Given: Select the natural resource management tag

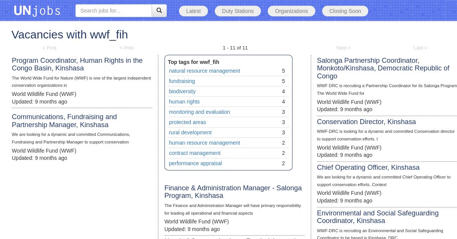Looking at the screenshot, I should coord(205,71).
